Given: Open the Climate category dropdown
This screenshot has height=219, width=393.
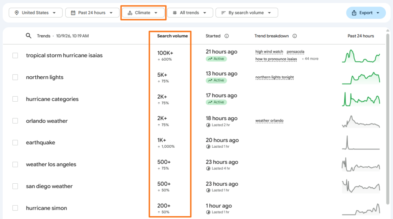Looking at the screenshot, I should coord(143,13).
